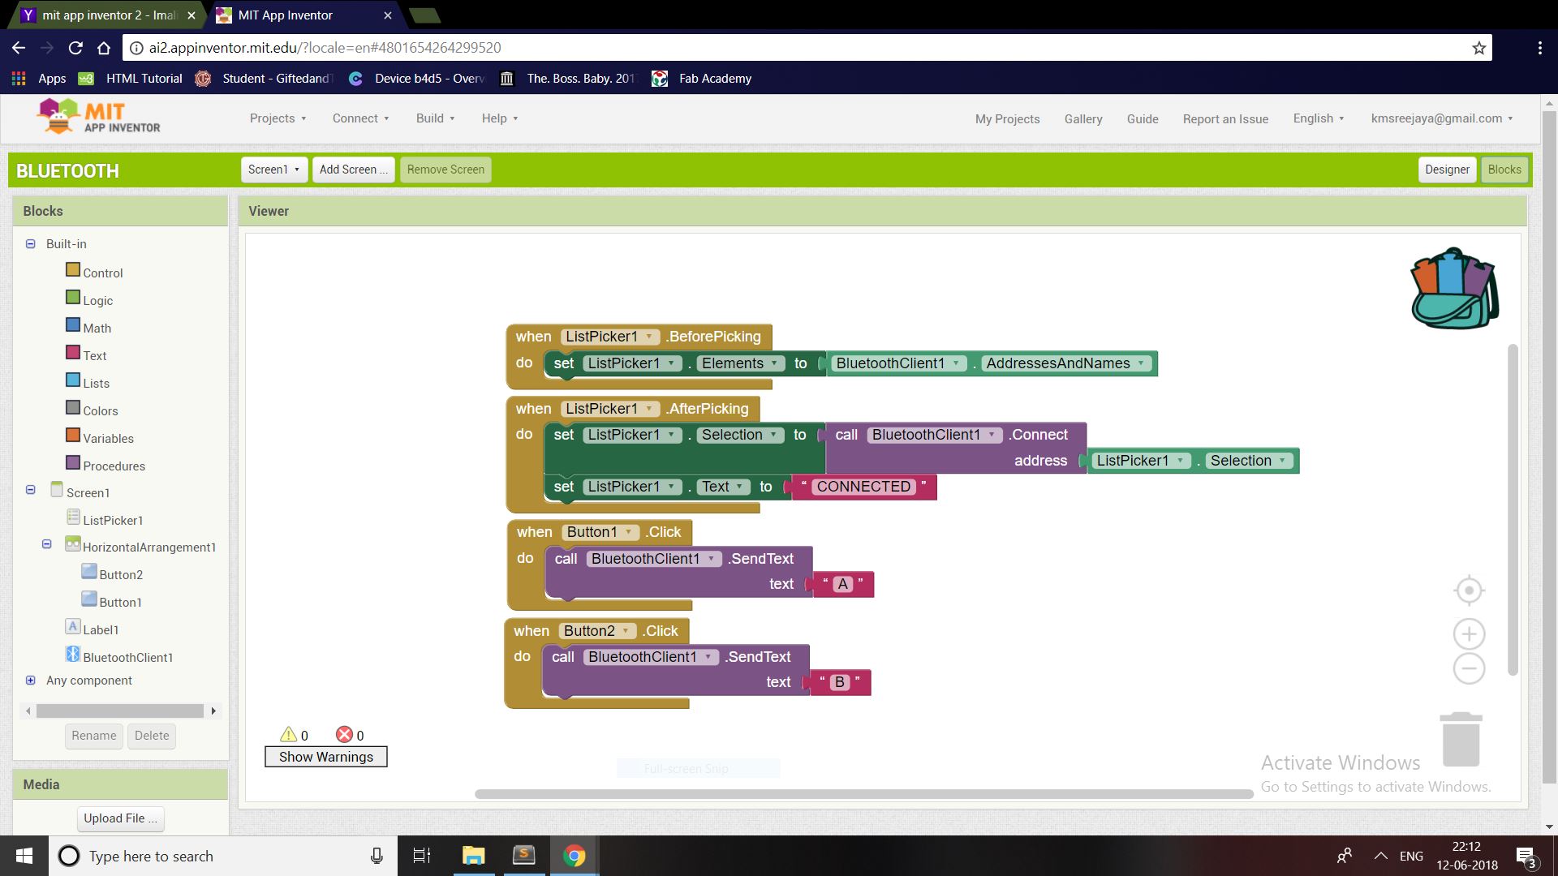The width and height of the screenshot is (1558, 876).
Task: Open the Projects menu
Action: click(278, 118)
